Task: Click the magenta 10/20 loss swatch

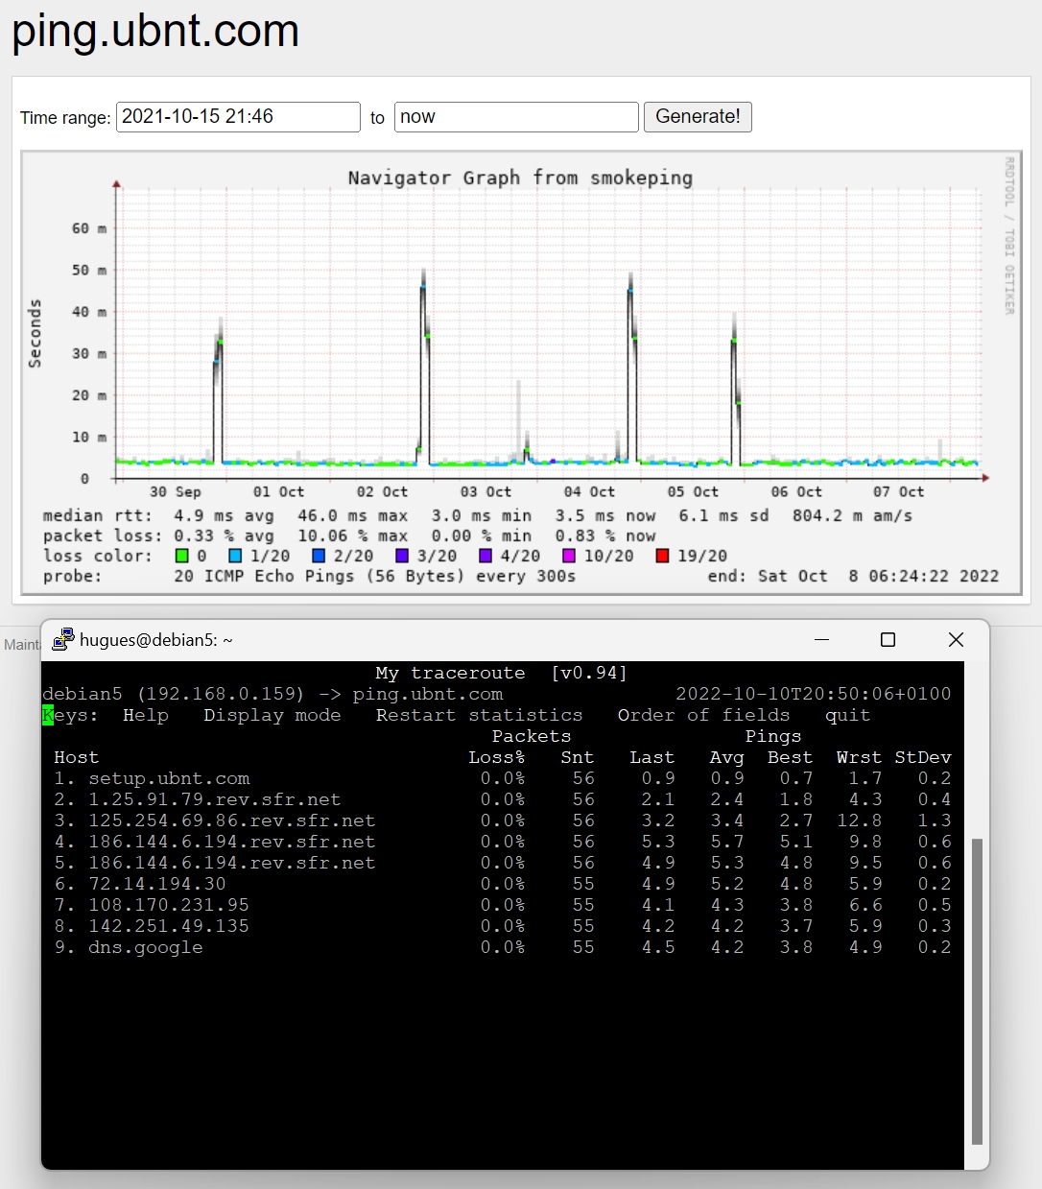Action: [x=569, y=556]
